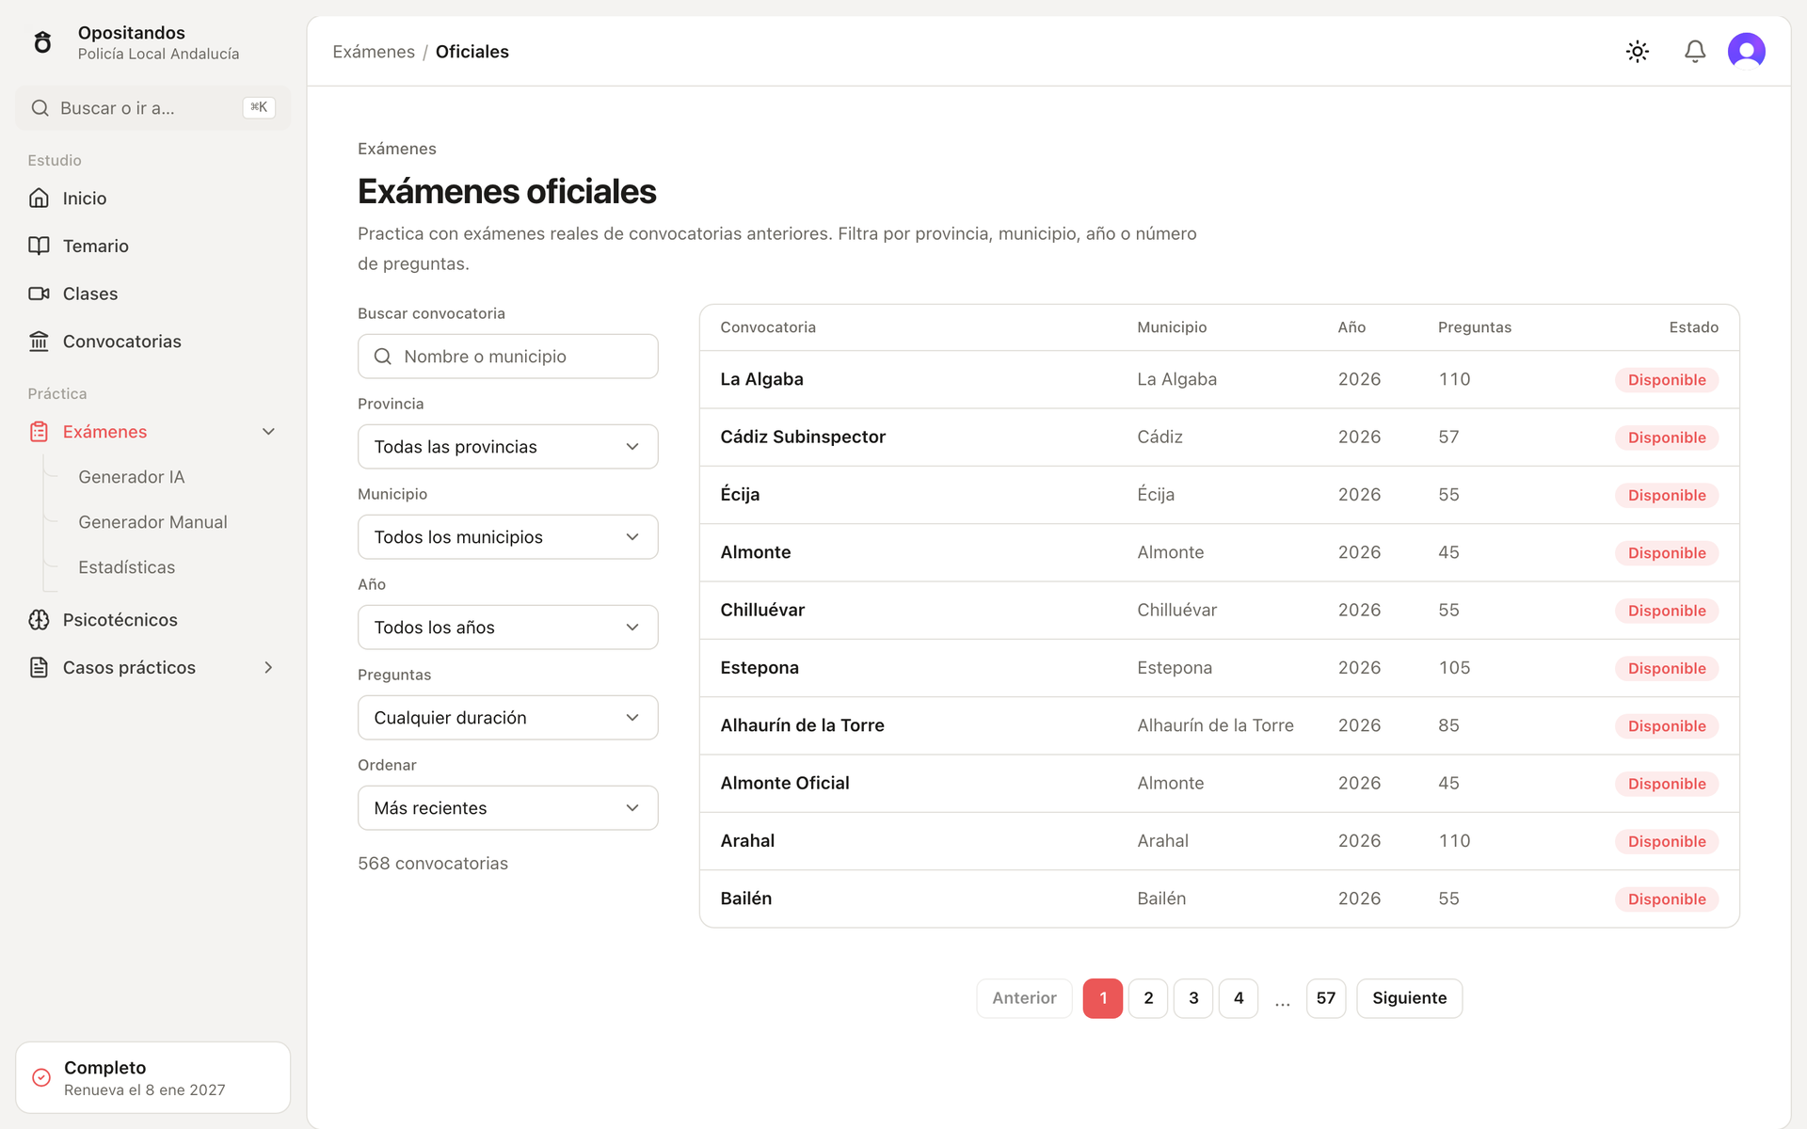Open the Todos los años dropdown
Screen dimensions: 1807x1129
tap(508, 628)
